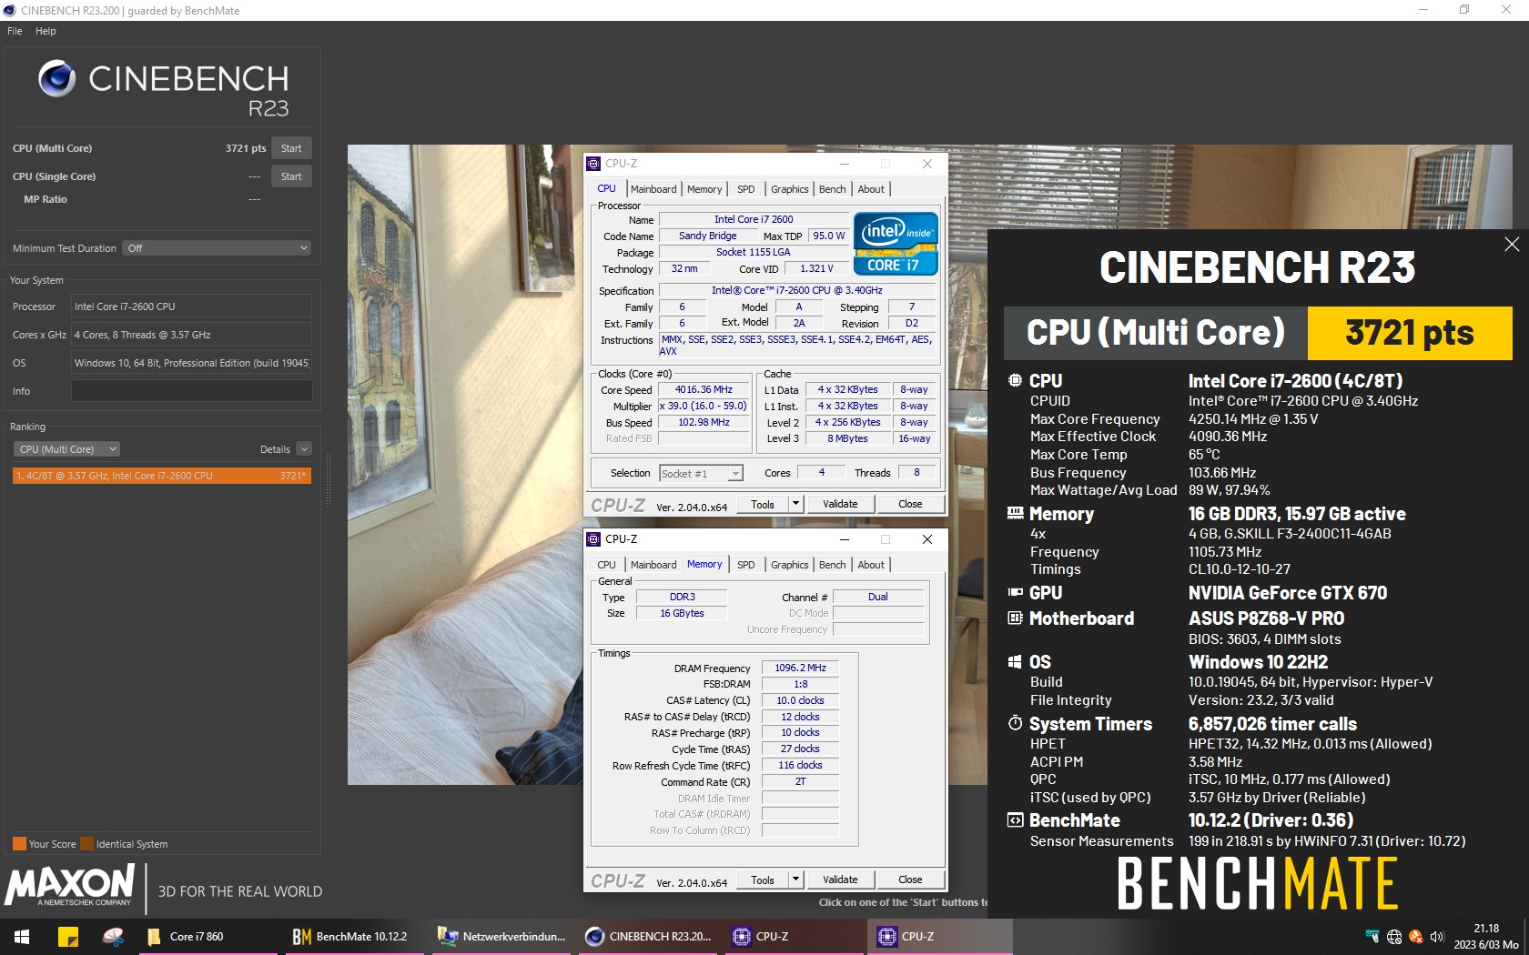Click the Cinebench icon in the title bar

[10, 10]
